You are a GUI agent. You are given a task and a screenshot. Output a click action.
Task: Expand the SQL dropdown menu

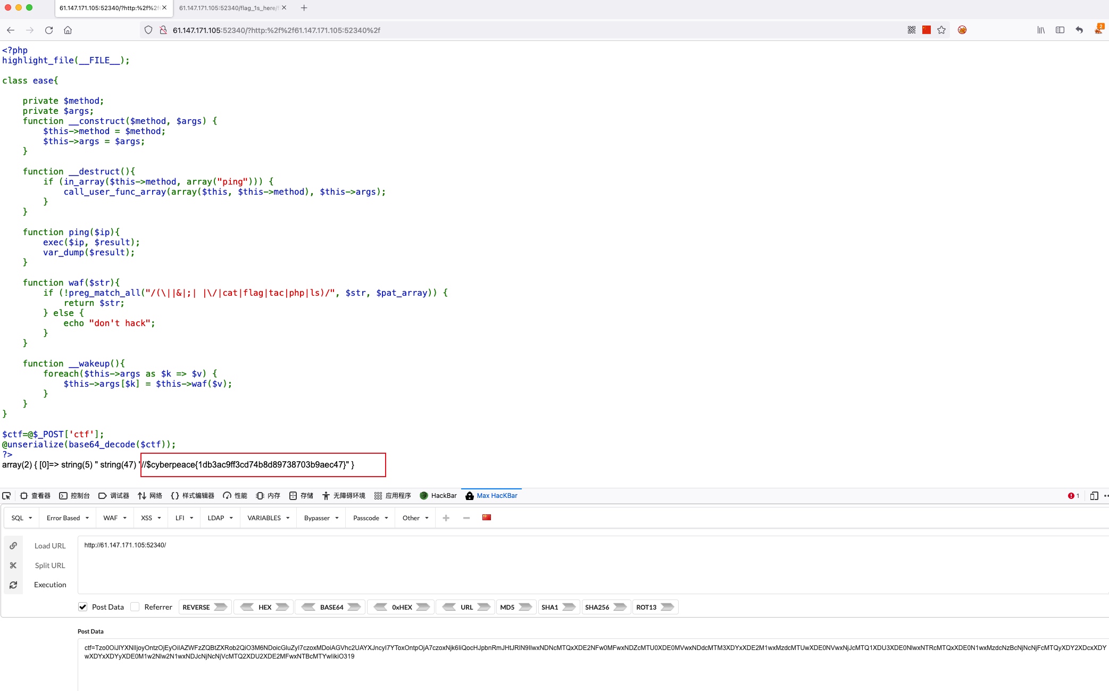(x=22, y=518)
